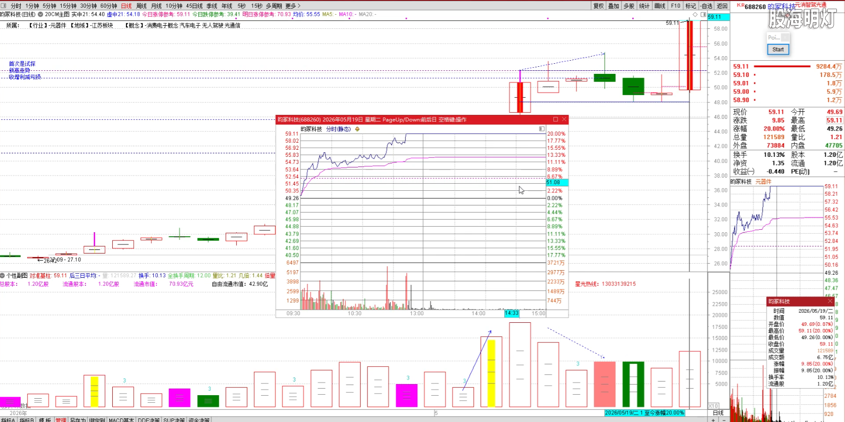Select the 日线 daily chart tab
The image size is (845, 422).
[126, 6]
